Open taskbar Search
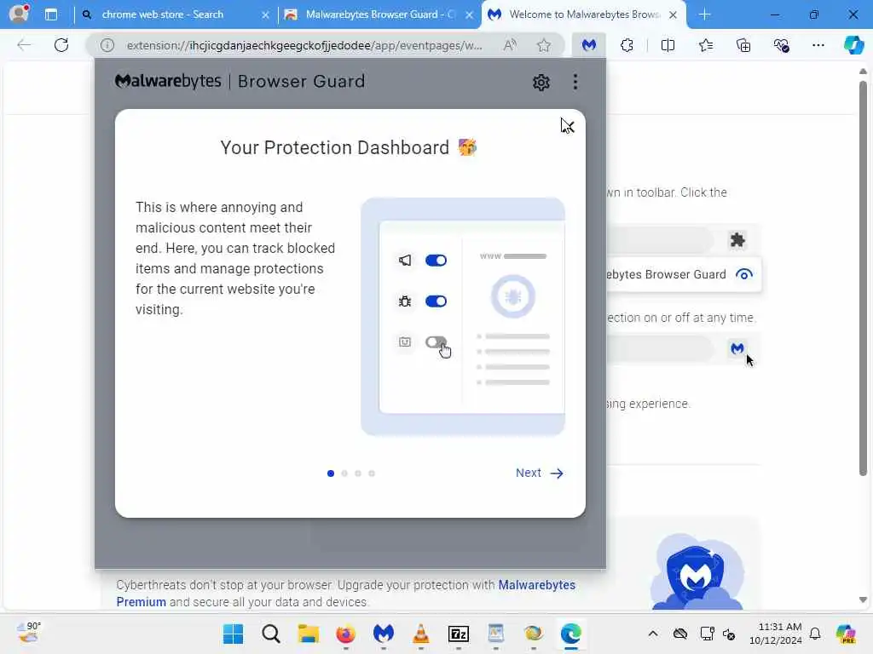Image resolution: width=873 pixels, height=654 pixels. pyautogui.click(x=270, y=634)
